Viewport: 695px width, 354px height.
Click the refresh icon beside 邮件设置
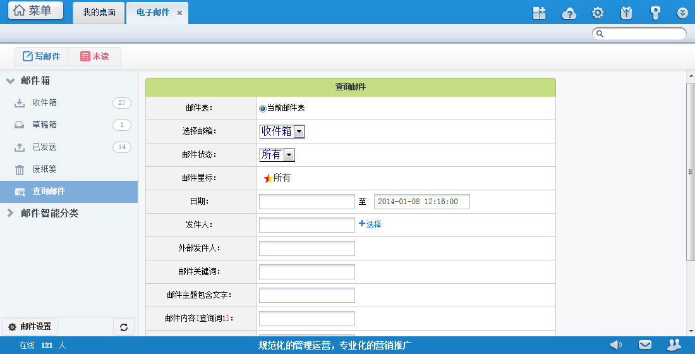124,327
